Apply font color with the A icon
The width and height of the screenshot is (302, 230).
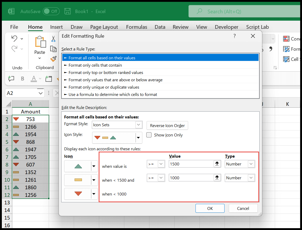(x=34, y=78)
